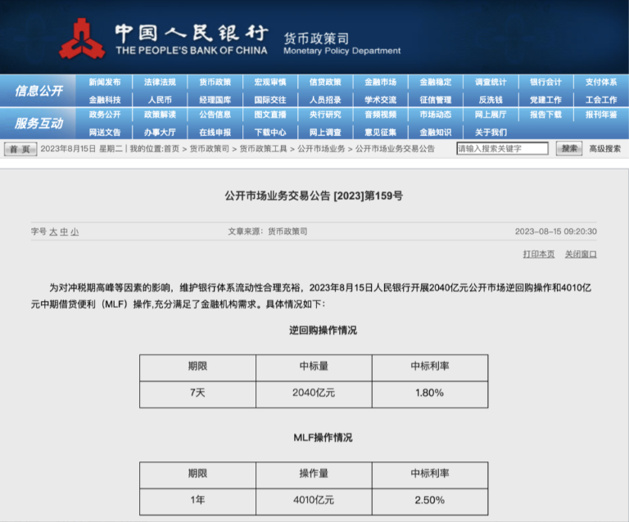Open 高级搜索 advanced search link
The height and width of the screenshot is (522, 629).
pyautogui.click(x=604, y=149)
